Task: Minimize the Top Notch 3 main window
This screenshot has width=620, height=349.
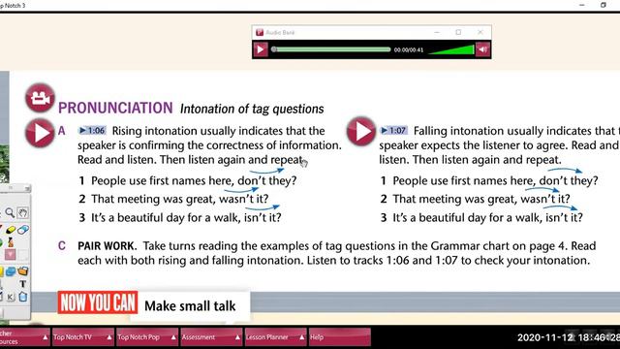Action: (x=581, y=5)
